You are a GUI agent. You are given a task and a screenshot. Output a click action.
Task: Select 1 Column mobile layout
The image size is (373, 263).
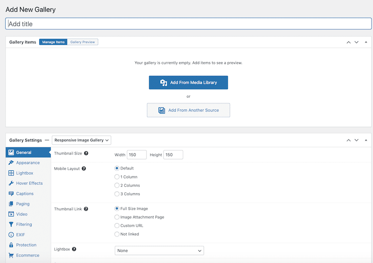117,177
